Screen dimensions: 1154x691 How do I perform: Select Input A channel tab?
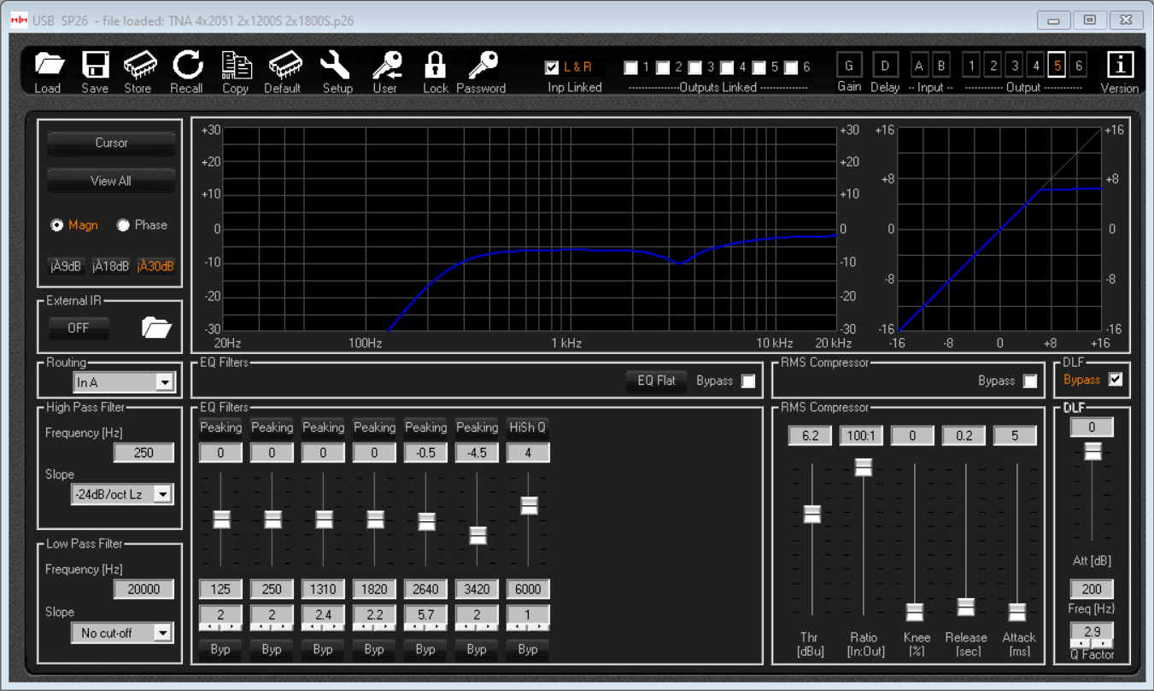919,65
